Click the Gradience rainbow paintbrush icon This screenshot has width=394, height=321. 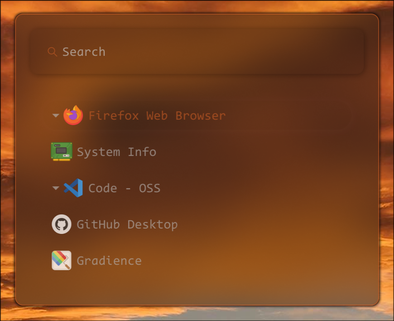tap(62, 260)
